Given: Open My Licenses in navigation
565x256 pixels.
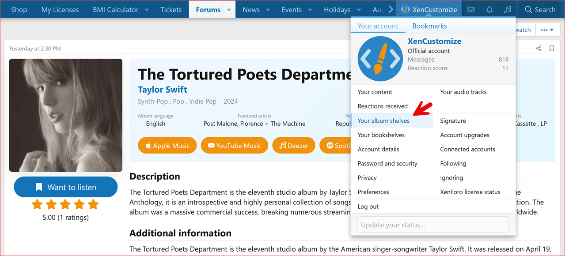Looking at the screenshot, I should click(60, 10).
